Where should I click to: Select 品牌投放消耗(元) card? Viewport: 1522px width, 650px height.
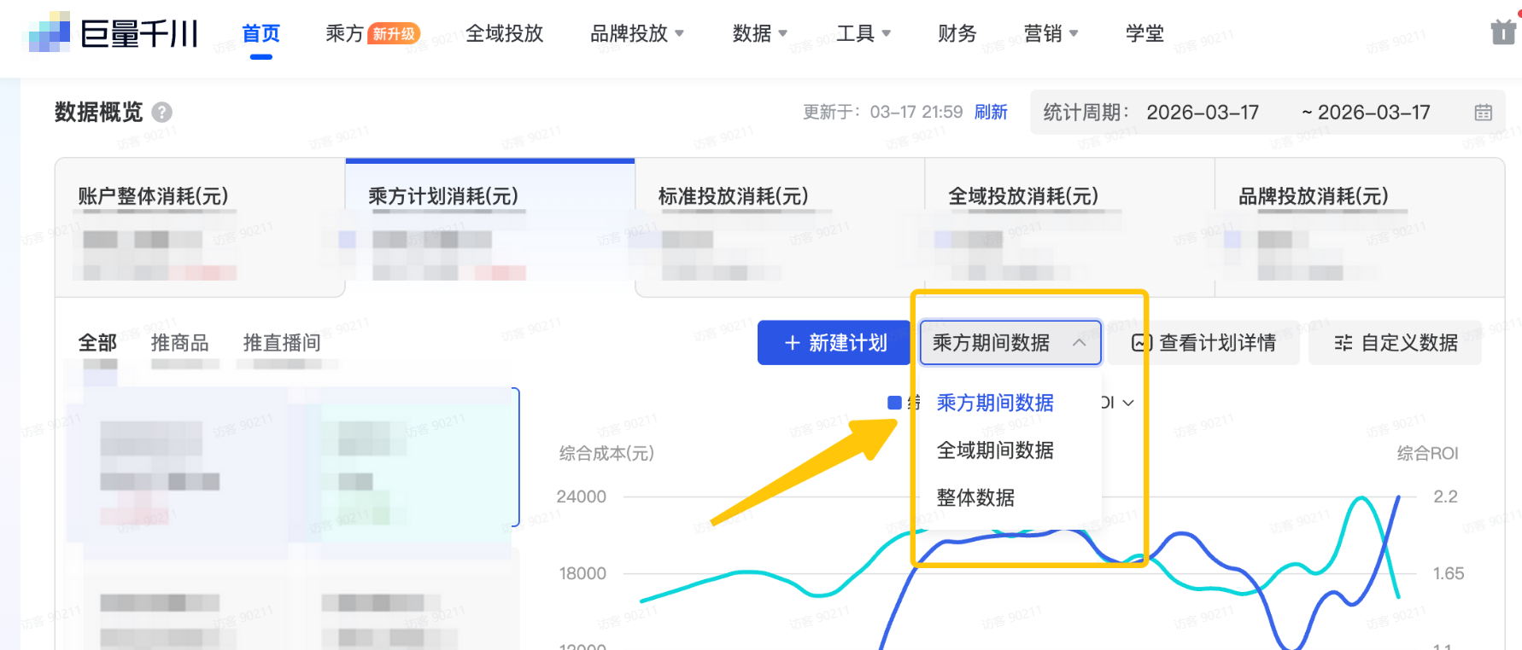tap(1360, 228)
